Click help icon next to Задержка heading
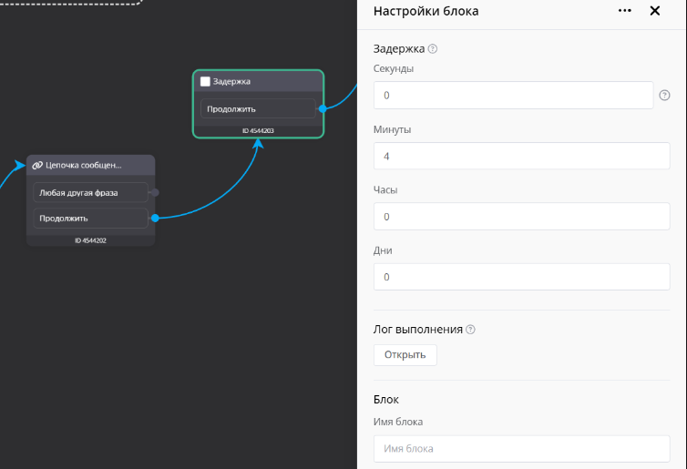687x469 pixels. point(433,49)
